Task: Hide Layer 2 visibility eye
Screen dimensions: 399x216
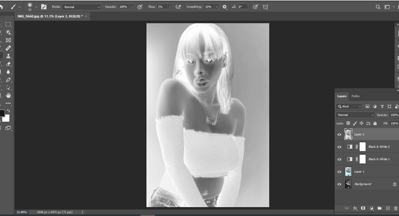Action: click(x=340, y=135)
